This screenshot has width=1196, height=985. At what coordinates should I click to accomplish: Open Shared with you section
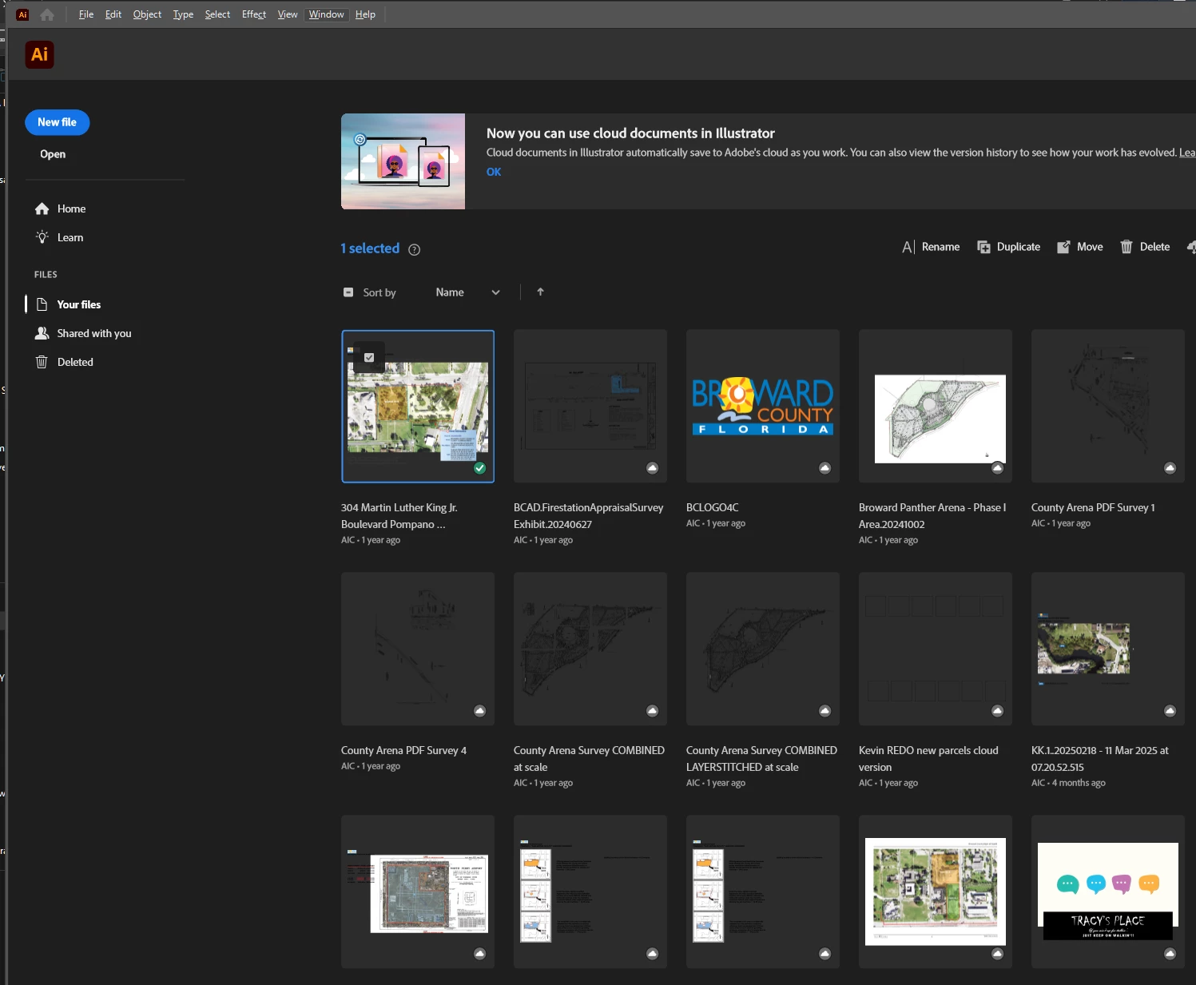[83, 333]
